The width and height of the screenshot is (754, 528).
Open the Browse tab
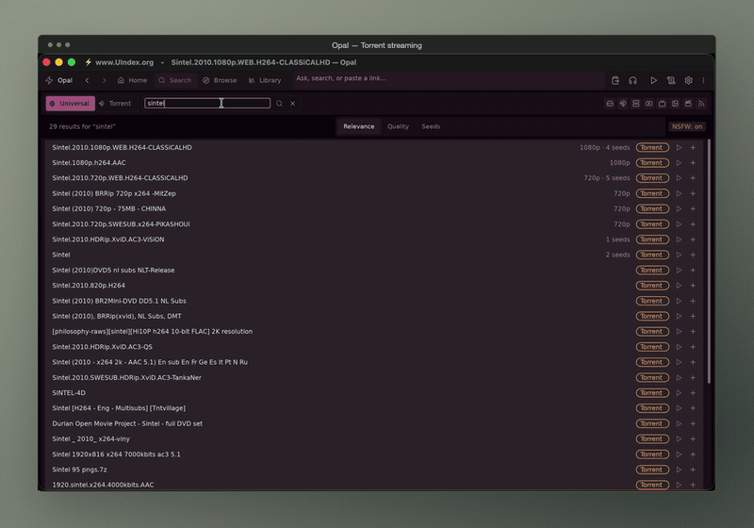coord(220,80)
